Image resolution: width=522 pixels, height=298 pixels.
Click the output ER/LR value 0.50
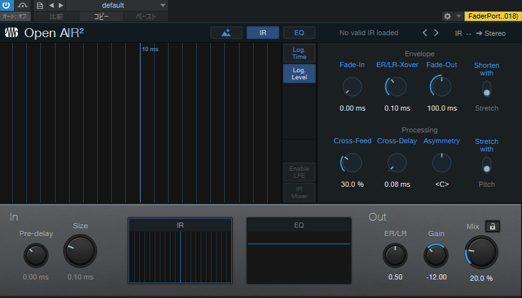point(395,277)
